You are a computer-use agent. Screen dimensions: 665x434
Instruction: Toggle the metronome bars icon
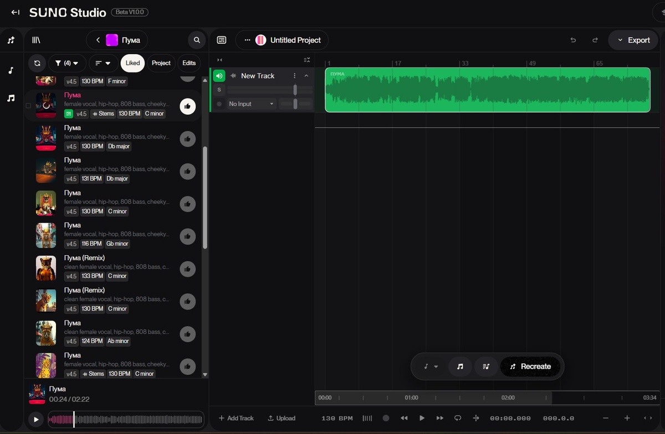tap(367, 418)
